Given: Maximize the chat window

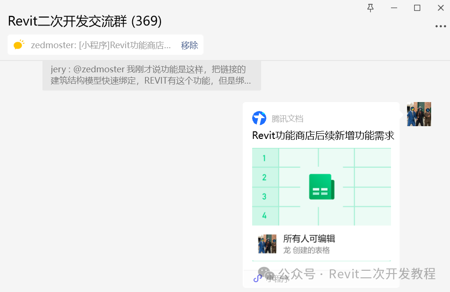Looking at the screenshot, I should (417, 8).
